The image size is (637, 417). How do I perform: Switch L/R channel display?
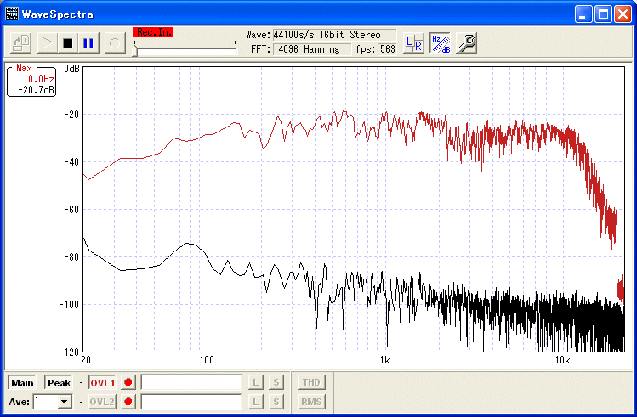tap(414, 42)
